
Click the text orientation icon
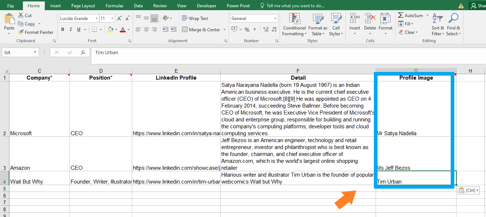(x=166, y=18)
